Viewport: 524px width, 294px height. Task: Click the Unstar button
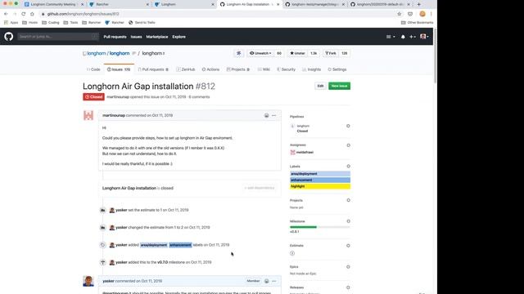[x=297, y=53]
